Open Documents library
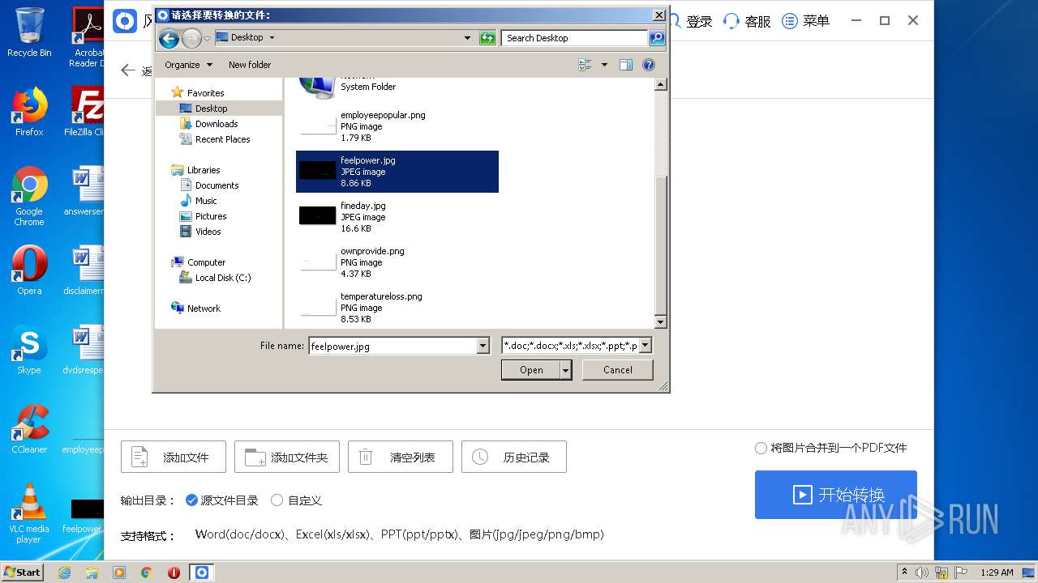The image size is (1038, 583). (x=217, y=185)
